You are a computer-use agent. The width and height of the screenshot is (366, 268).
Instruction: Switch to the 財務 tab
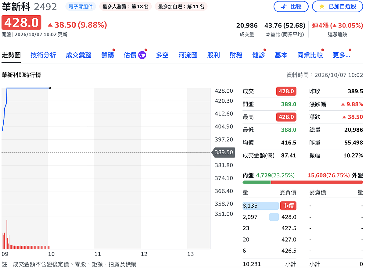pyautogui.click(x=236, y=55)
